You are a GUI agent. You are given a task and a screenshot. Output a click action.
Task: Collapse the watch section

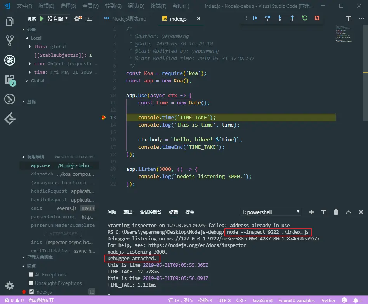click(x=23, y=102)
